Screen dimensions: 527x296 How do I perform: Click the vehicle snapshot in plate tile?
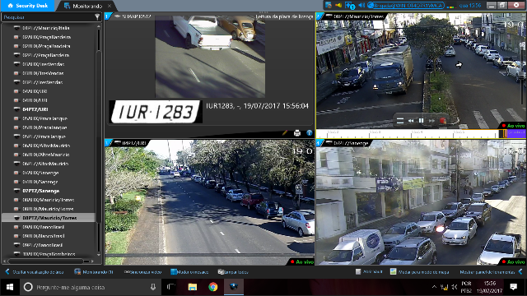click(x=210, y=57)
